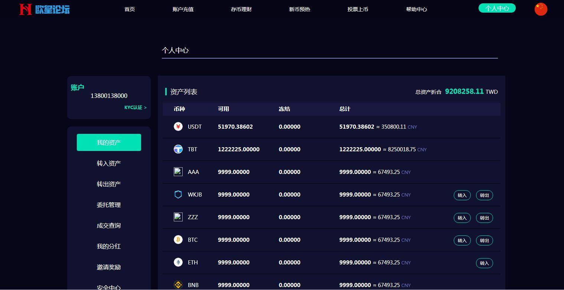Open 安全中心 from the sidebar

click(x=109, y=287)
